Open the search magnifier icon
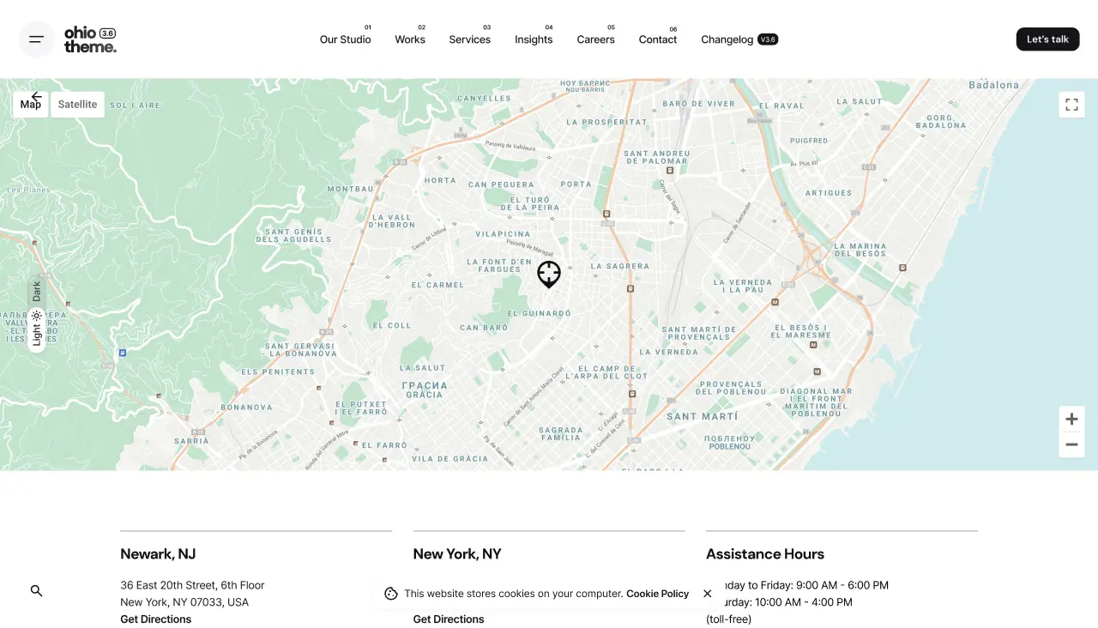 36,591
